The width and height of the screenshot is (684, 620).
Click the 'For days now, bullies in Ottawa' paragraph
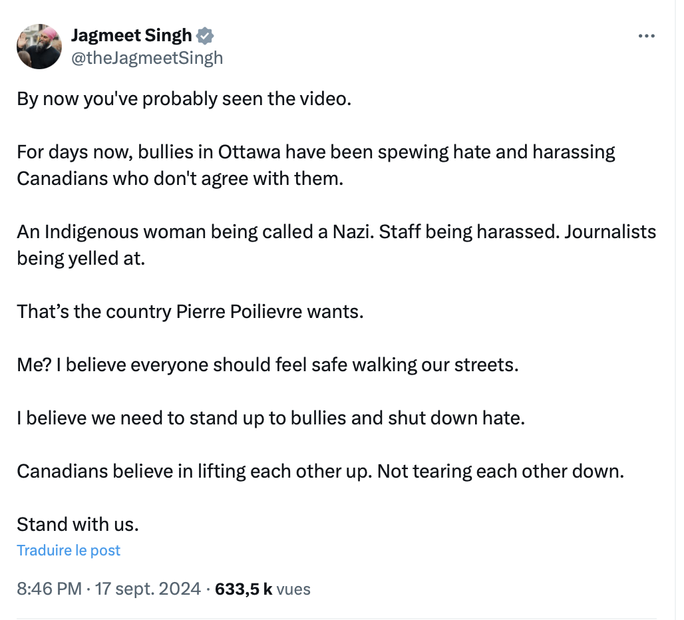(316, 165)
